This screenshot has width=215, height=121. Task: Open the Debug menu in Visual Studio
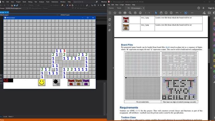tap(30, 2)
